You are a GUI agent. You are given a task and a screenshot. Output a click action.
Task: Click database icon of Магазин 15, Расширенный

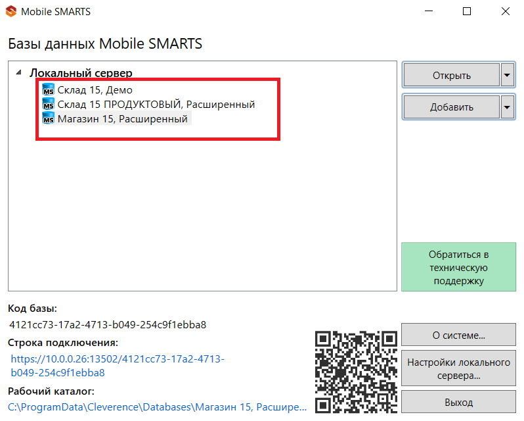49,118
